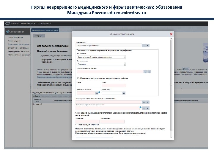Image resolution: width=214 pixels, height=161 pixels.
Task: Select Образовательное портфолио in the sidebar
Action: tap(19, 55)
